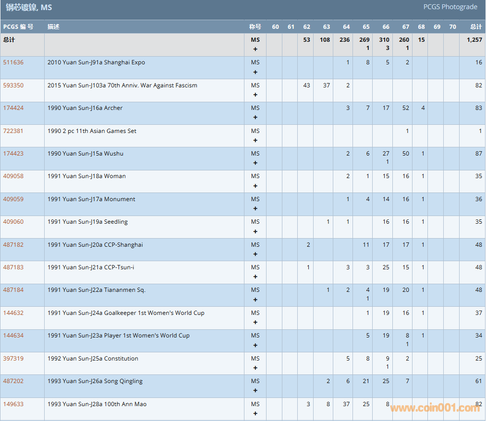Open entry 409060 Seedling

point(13,222)
